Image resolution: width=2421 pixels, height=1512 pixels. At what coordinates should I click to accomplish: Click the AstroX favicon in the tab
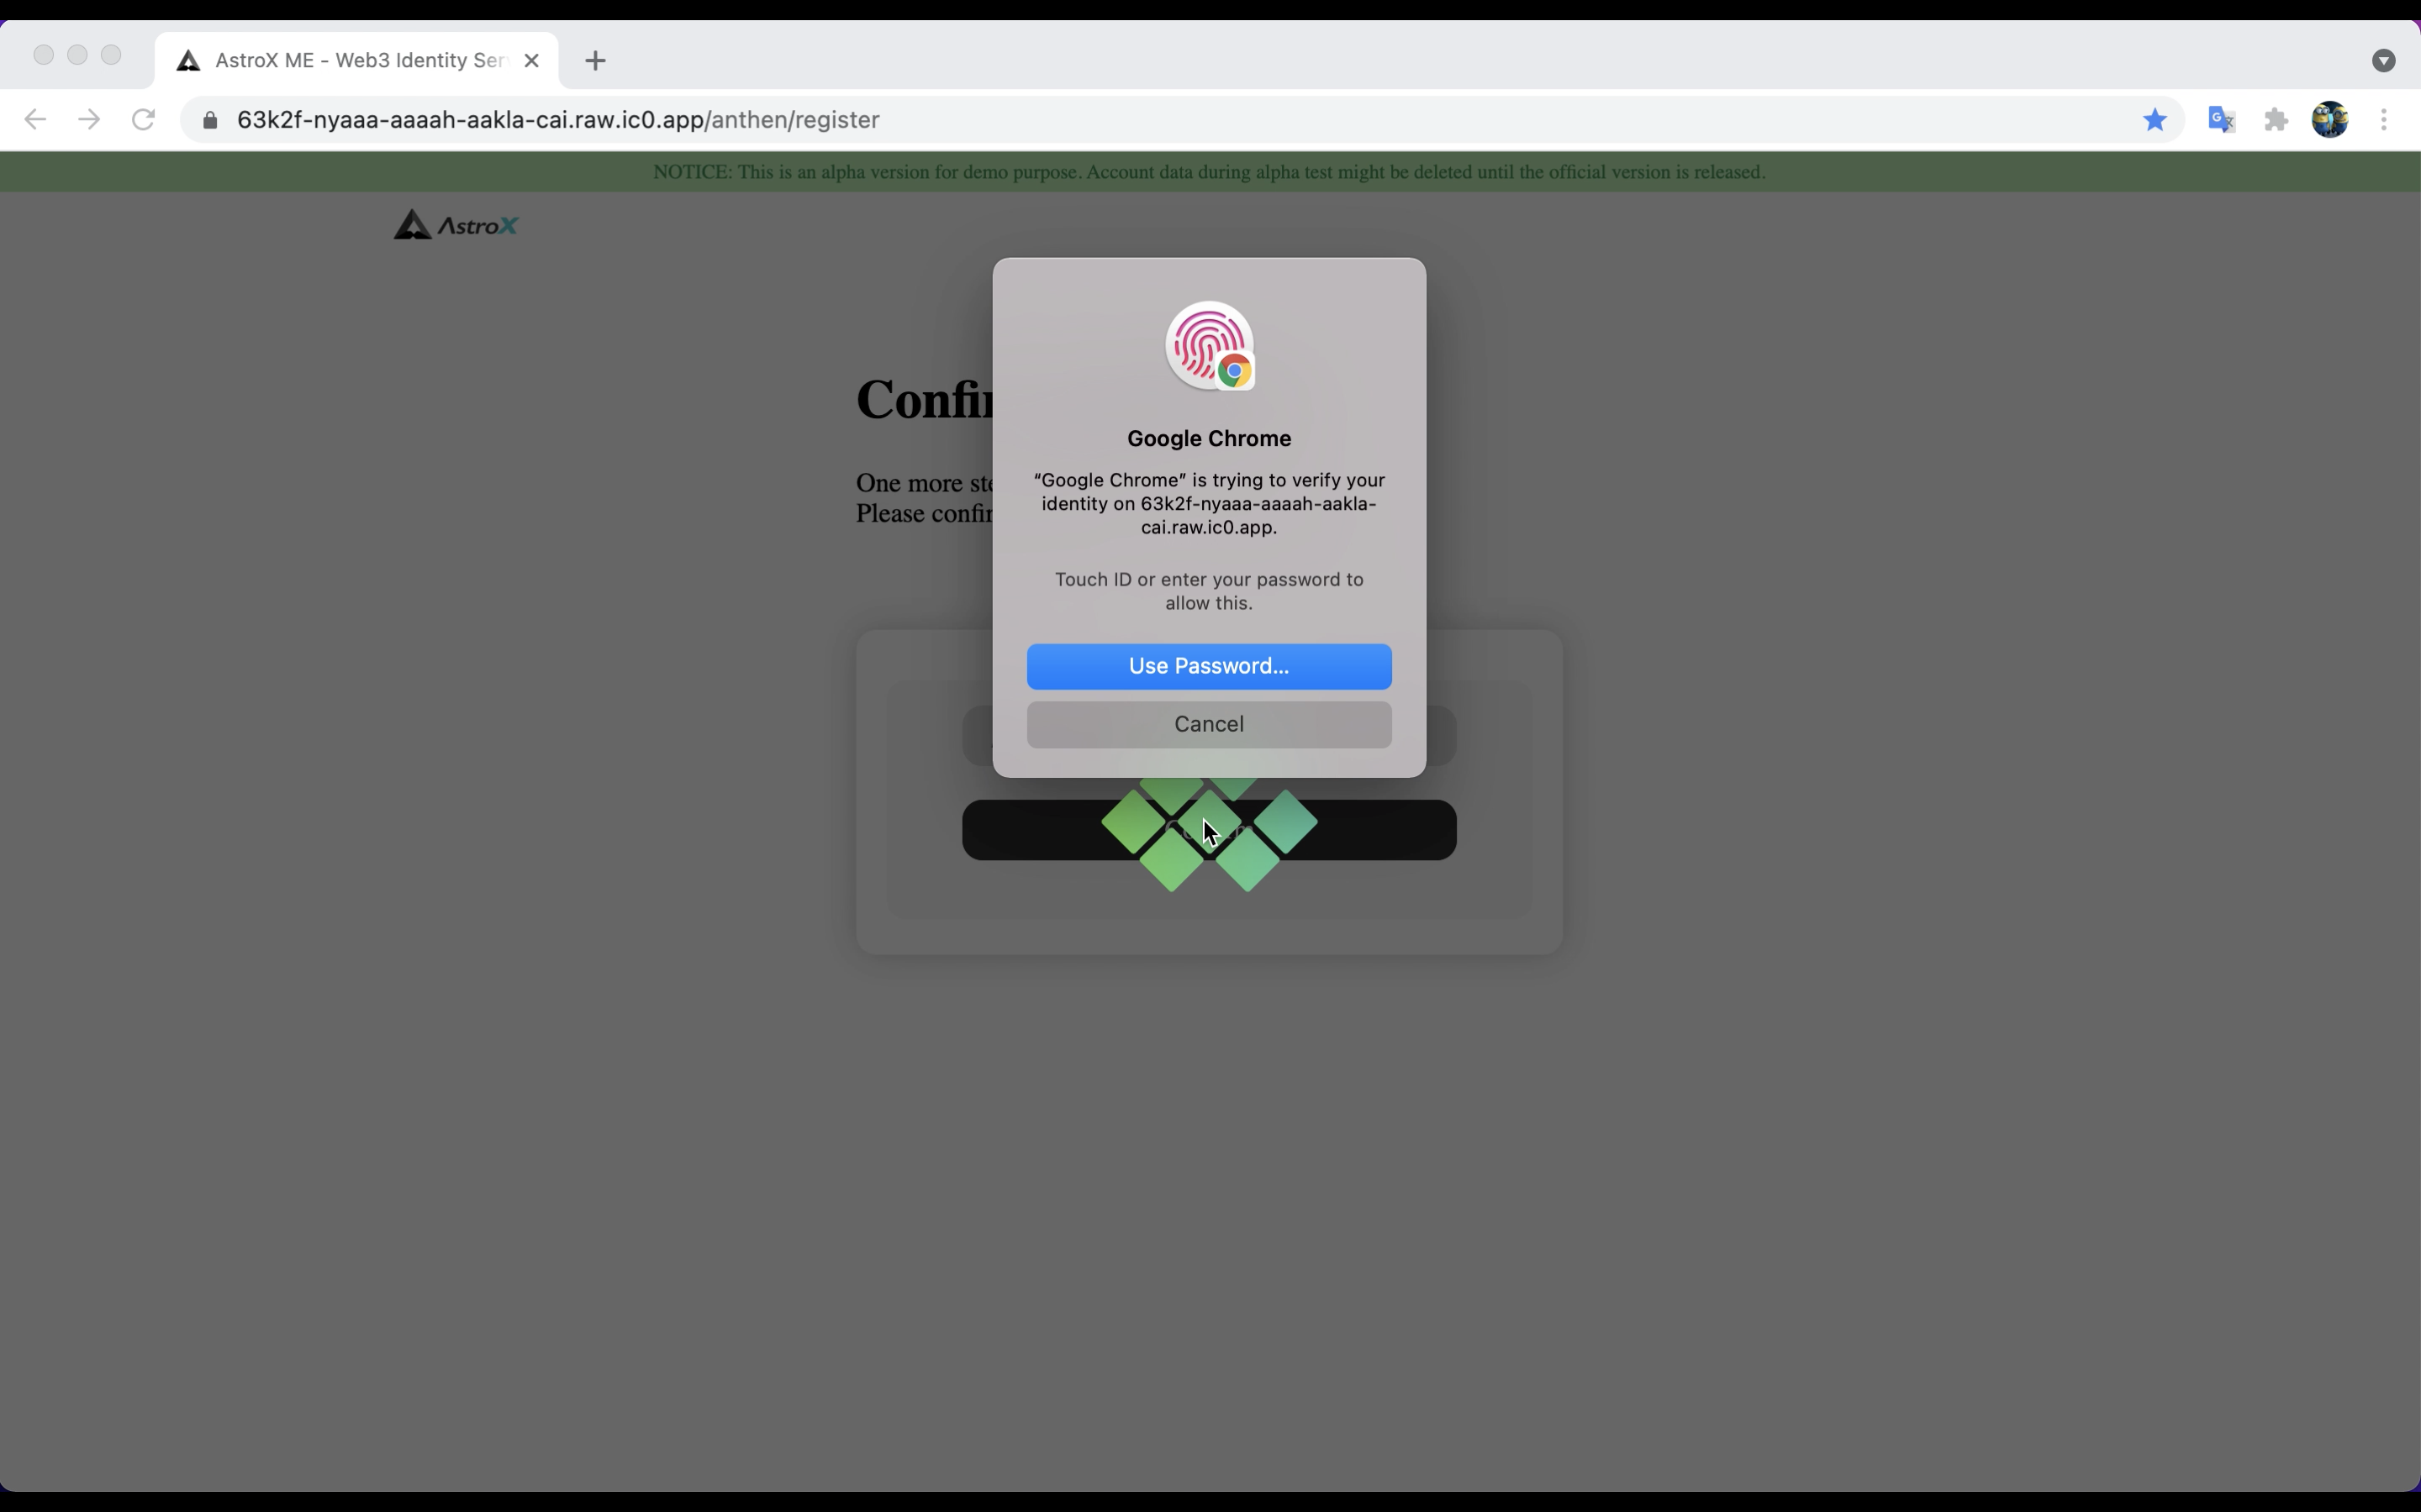point(188,61)
